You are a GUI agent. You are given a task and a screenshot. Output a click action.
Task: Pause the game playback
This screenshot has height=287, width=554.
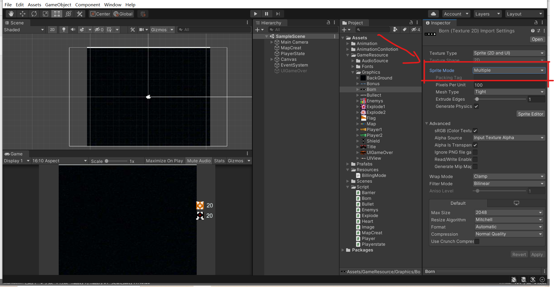[267, 14]
